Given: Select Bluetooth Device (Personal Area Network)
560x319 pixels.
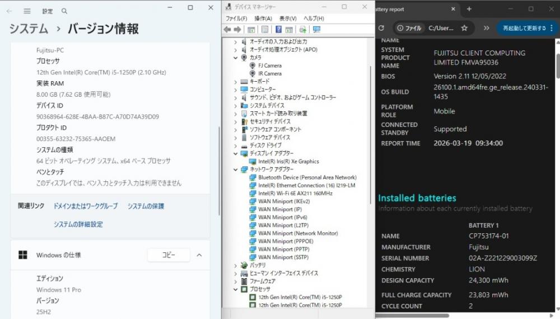Looking at the screenshot, I should (x=307, y=177).
